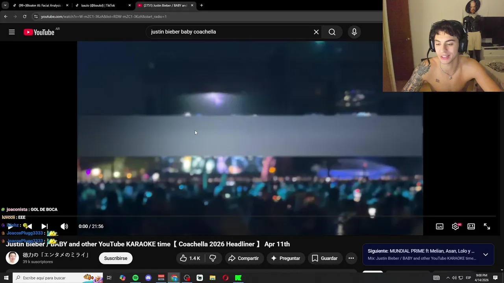Viewport: 504px width, 283px height.
Task: Switch to theater mode
Action: (471, 226)
